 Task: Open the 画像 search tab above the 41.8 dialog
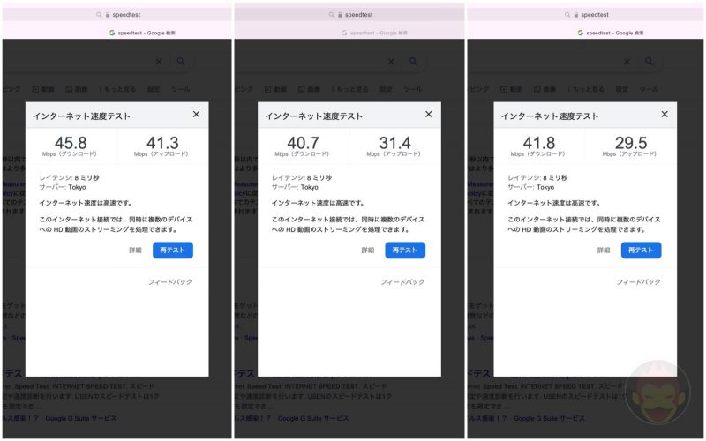545,89
